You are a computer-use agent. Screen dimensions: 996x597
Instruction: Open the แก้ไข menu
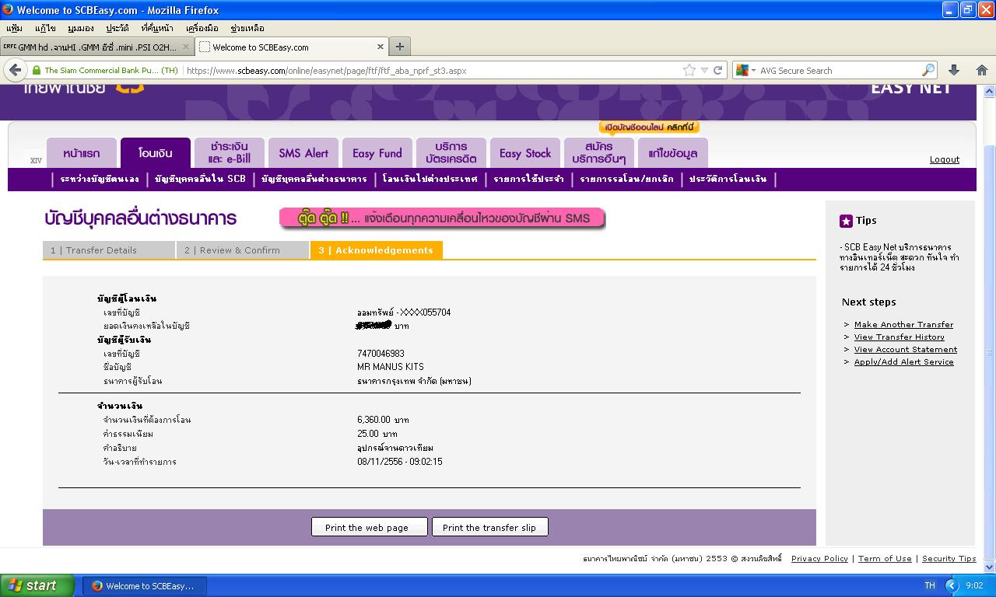(x=45, y=28)
